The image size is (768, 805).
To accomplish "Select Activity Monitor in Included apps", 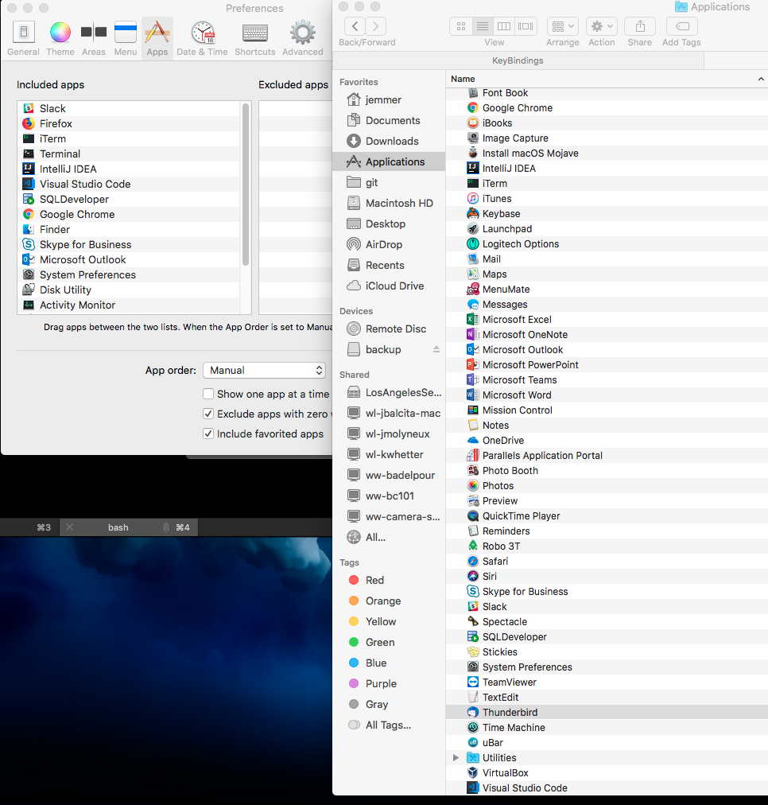I will pos(130,305).
